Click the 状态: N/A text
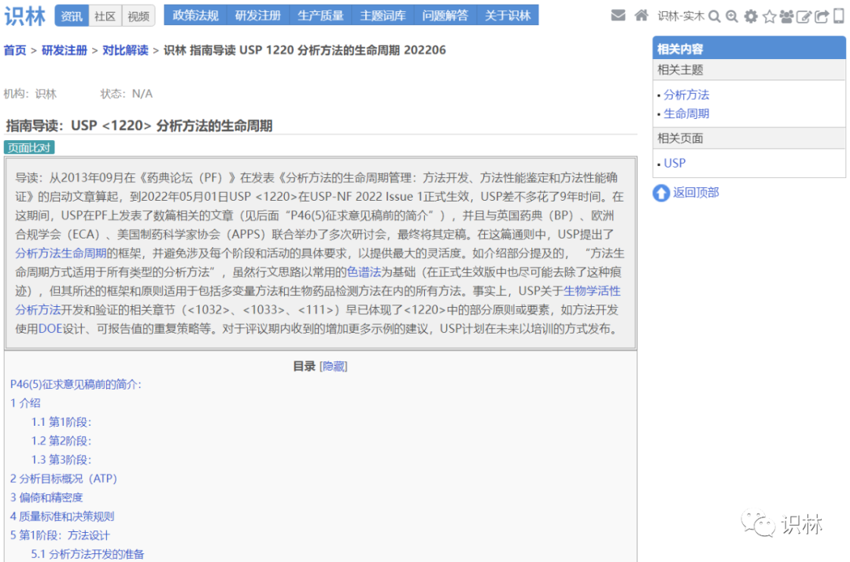Image resolution: width=850 pixels, height=562 pixels. click(126, 94)
